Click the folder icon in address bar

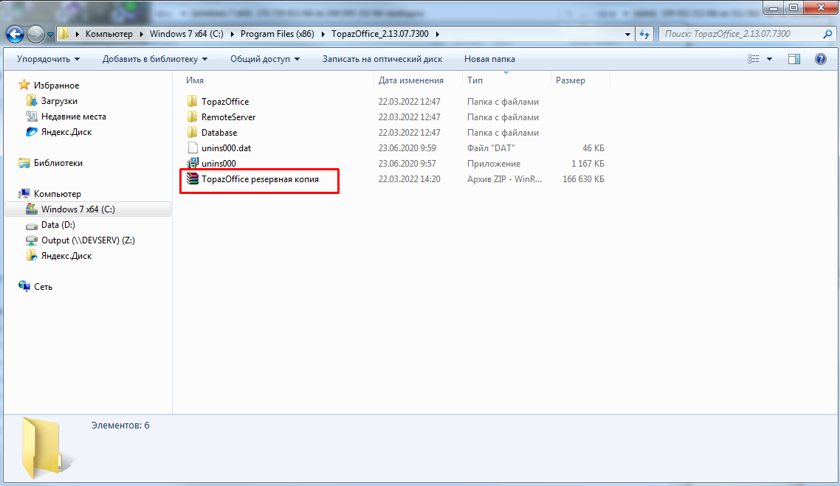click(x=63, y=34)
